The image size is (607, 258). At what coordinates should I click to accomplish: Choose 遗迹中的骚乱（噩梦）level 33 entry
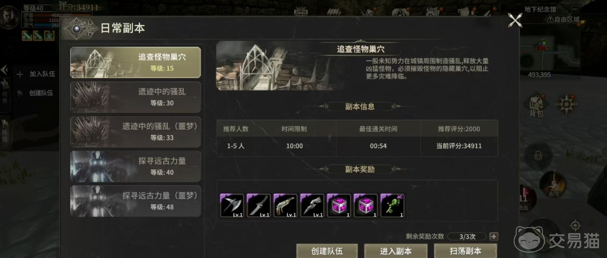(136, 132)
